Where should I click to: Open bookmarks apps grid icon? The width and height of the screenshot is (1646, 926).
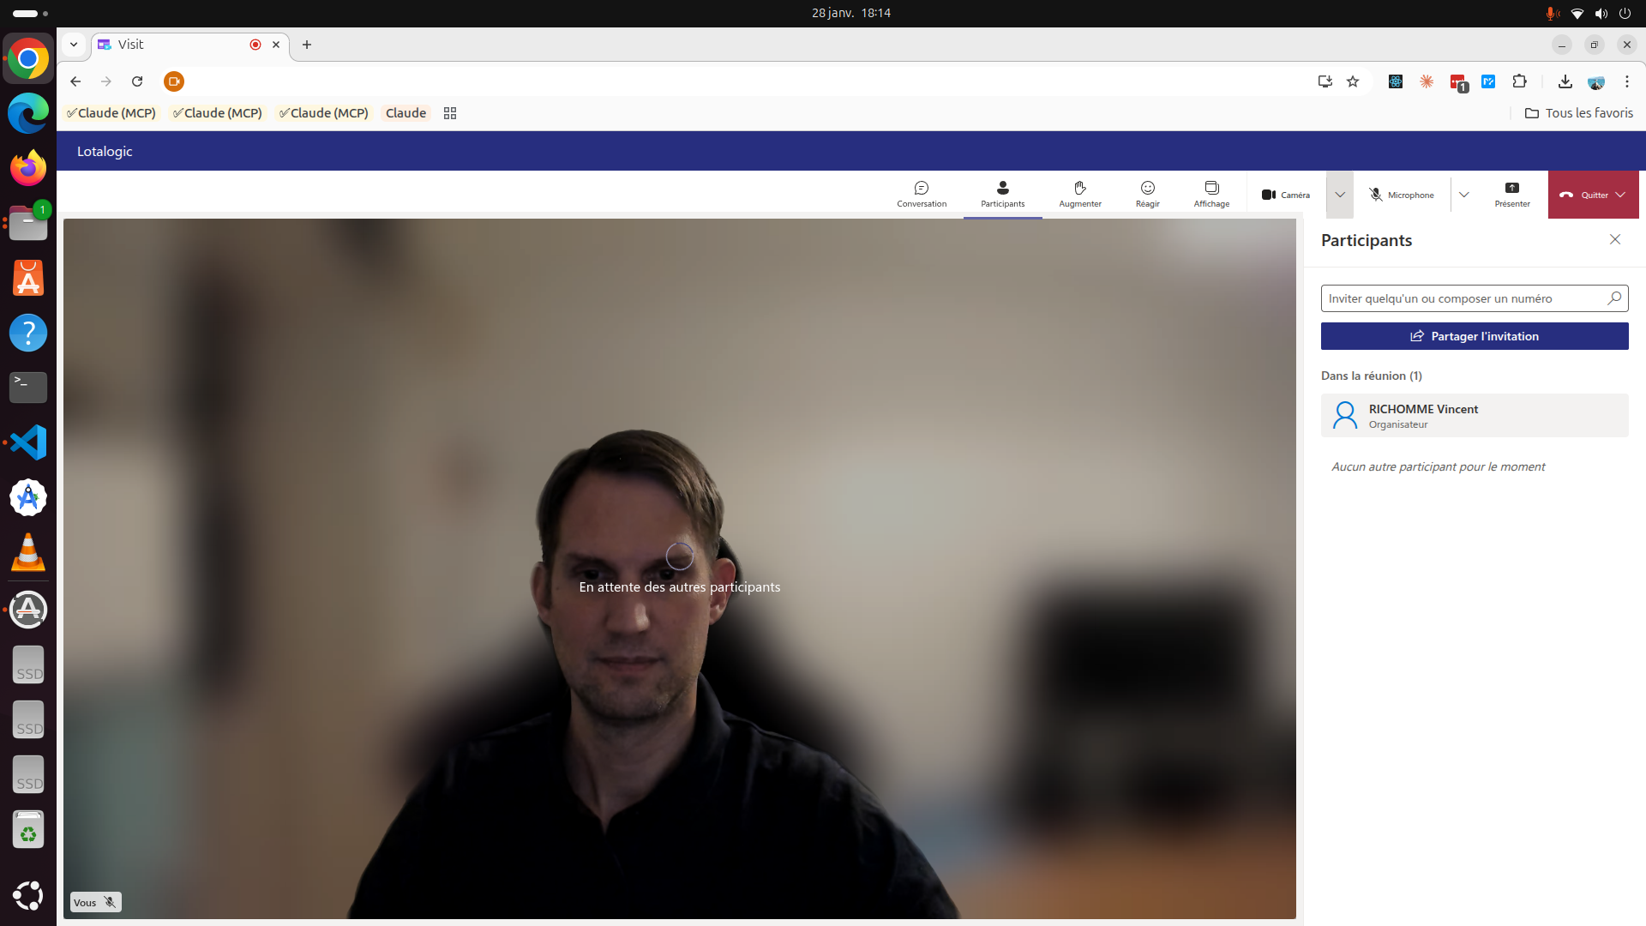pyautogui.click(x=450, y=113)
